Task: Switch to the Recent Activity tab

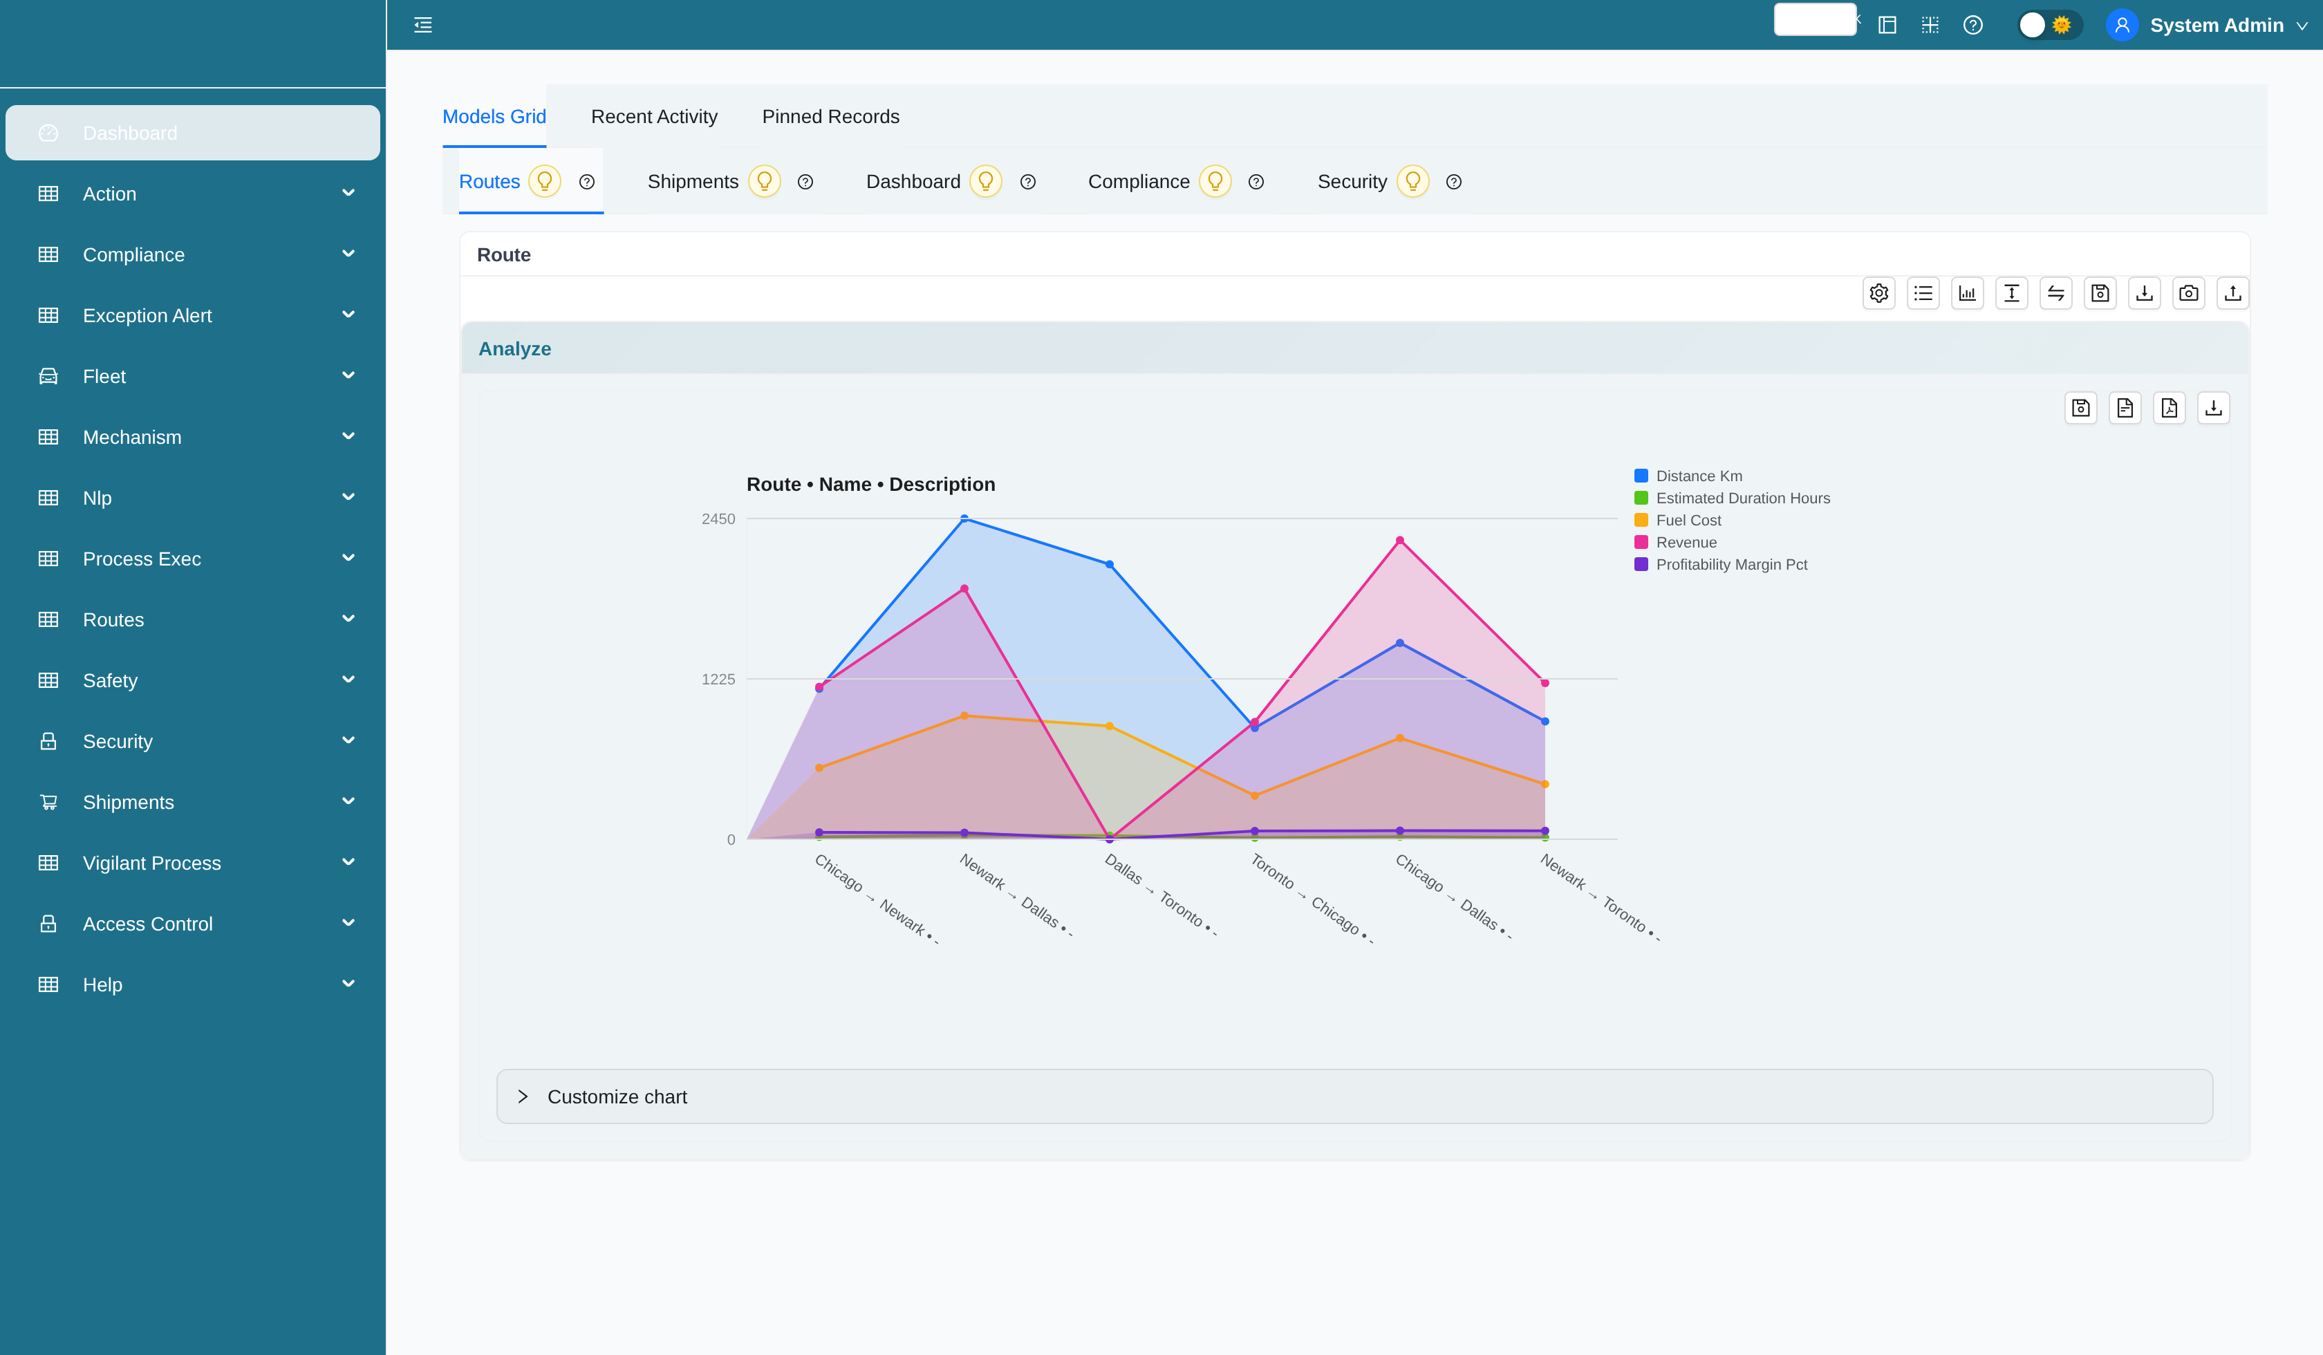Action: (653, 116)
